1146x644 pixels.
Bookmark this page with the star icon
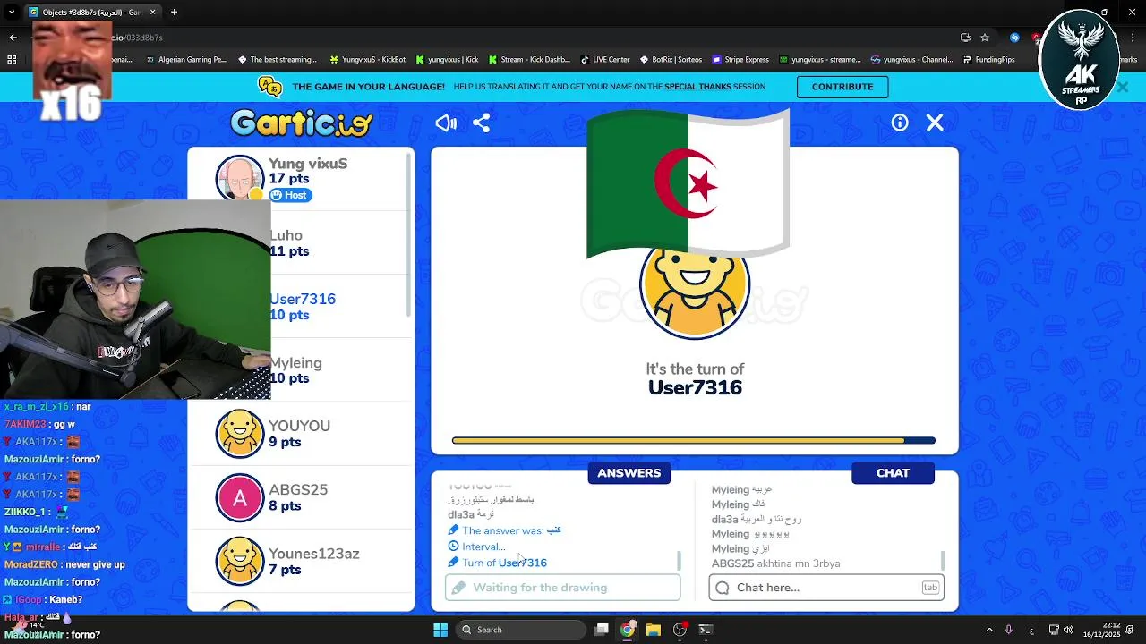point(985,38)
